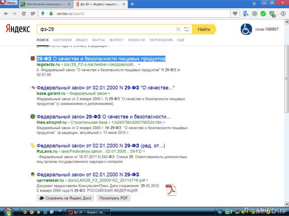
Task: Open the Строительная база breadcrumb link
Action: coord(89,122)
